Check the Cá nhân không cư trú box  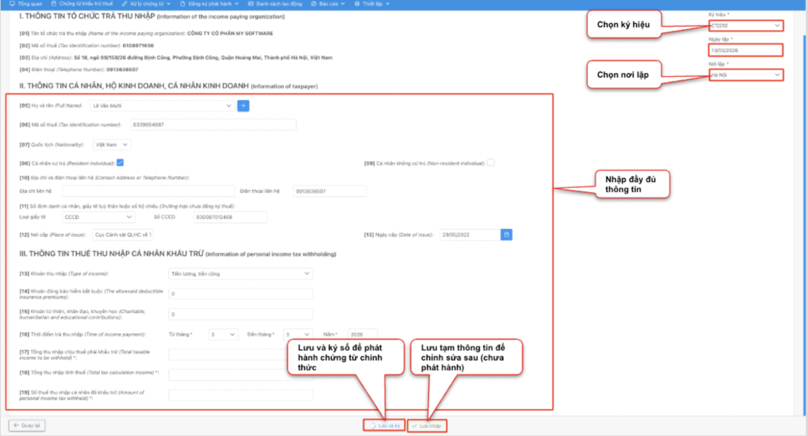(x=490, y=163)
